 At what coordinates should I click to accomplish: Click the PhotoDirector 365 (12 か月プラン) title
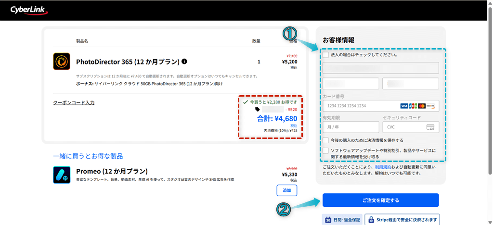(128, 62)
